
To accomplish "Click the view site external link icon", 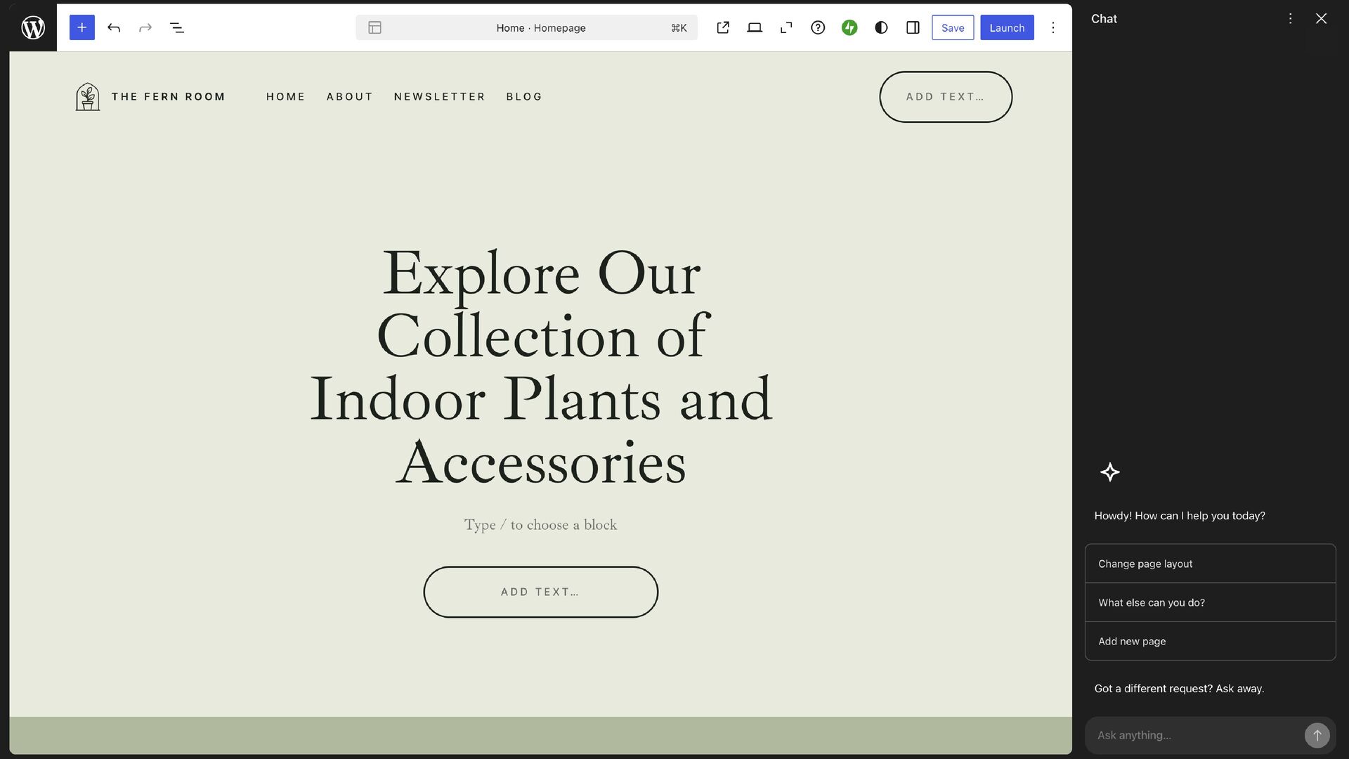I will tap(723, 27).
